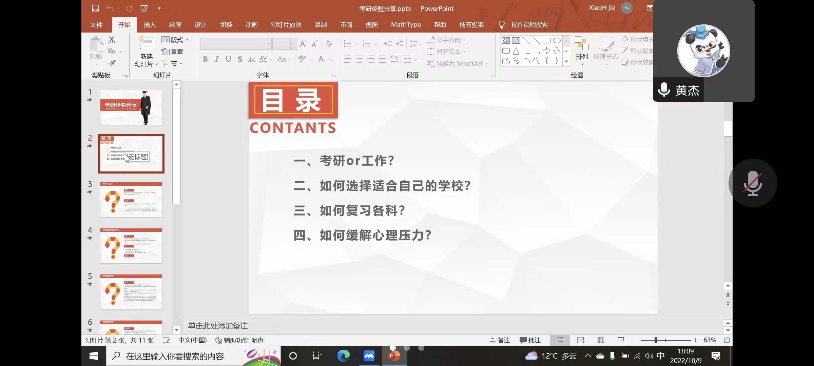
Task: Select slide 3 thumbnail in the pane
Action: coord(131,200)
